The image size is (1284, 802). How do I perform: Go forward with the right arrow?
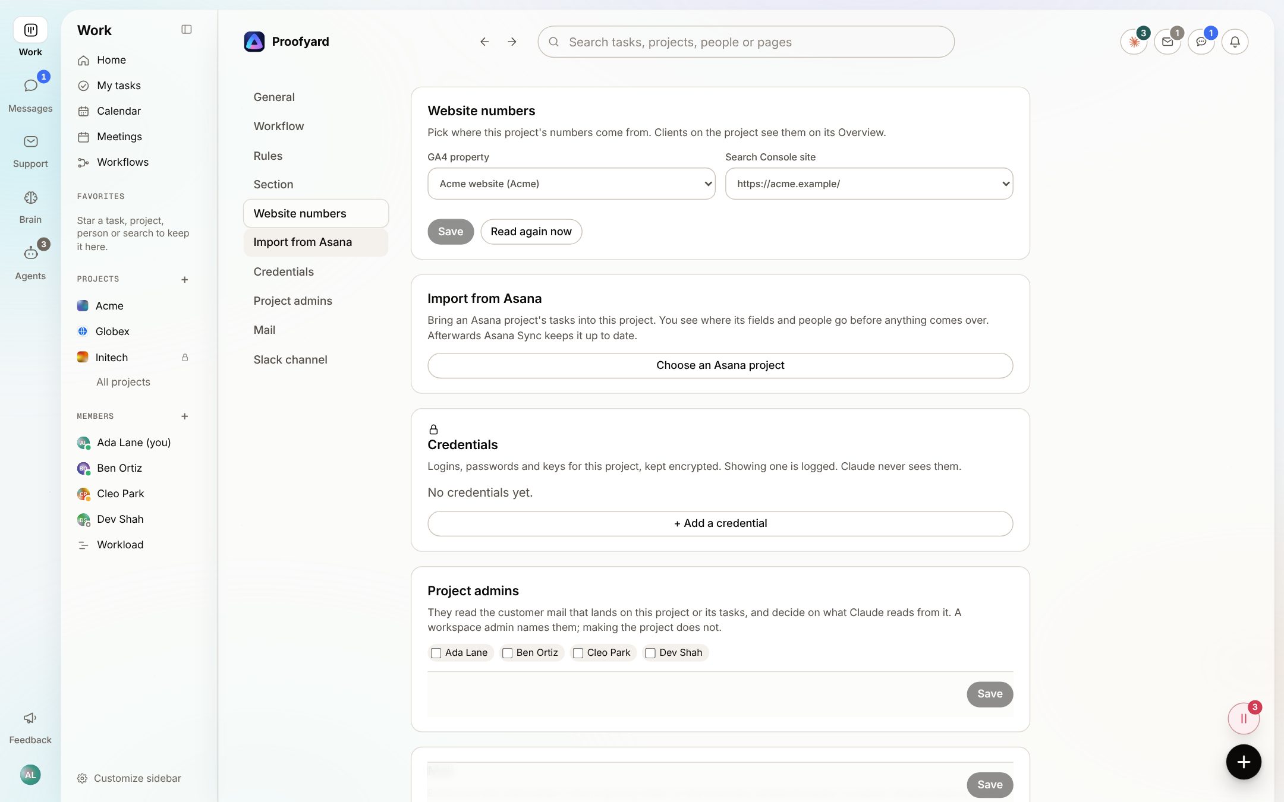point(512,42)
